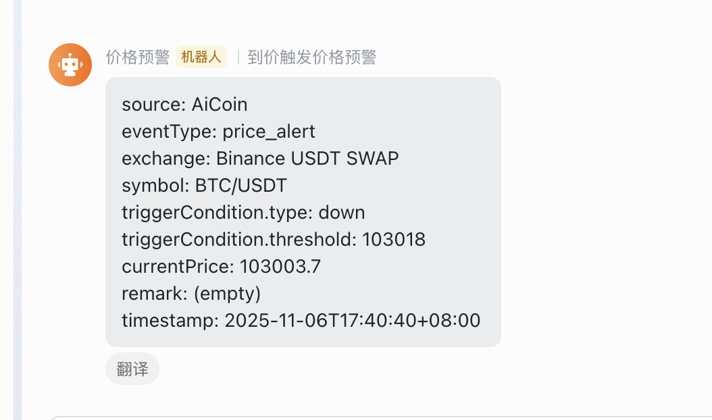Select the timestamp line in the alert
This screenshot has height=420, width=712.
coord(301,320)
